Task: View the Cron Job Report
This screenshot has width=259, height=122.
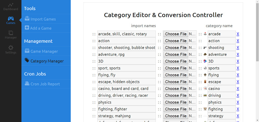Action: click(45, 84)
